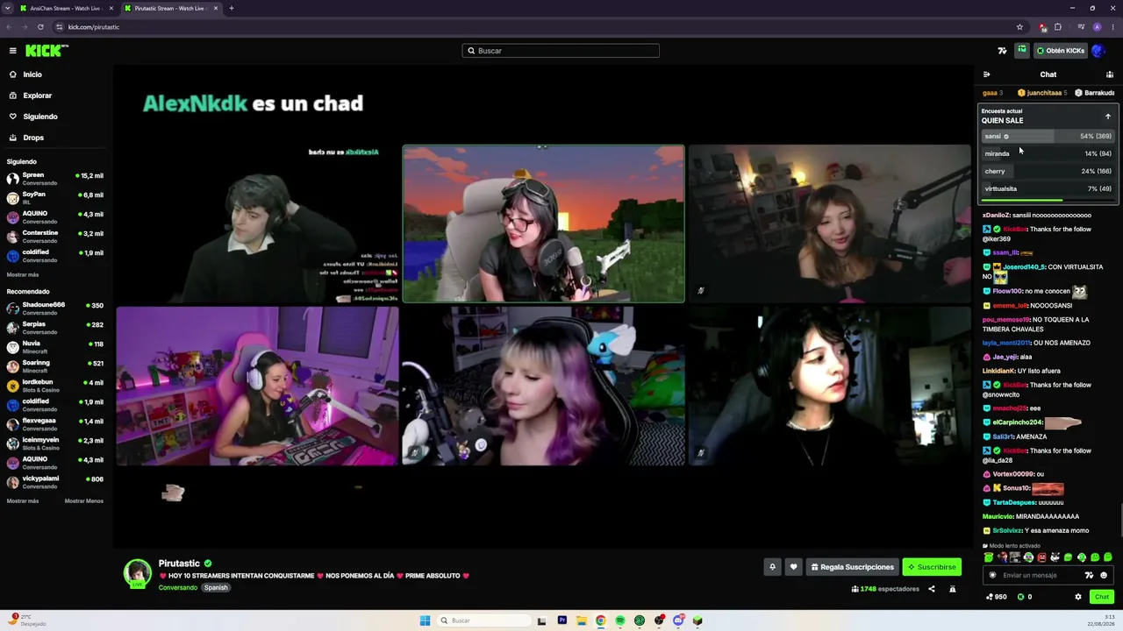Select the red angry emote in quick emotes

point(1041,557)
